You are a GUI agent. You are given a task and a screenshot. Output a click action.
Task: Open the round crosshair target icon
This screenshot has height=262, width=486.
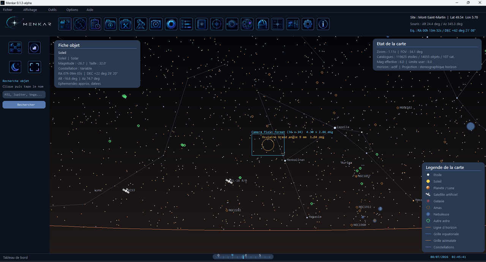tap(217, 24)
